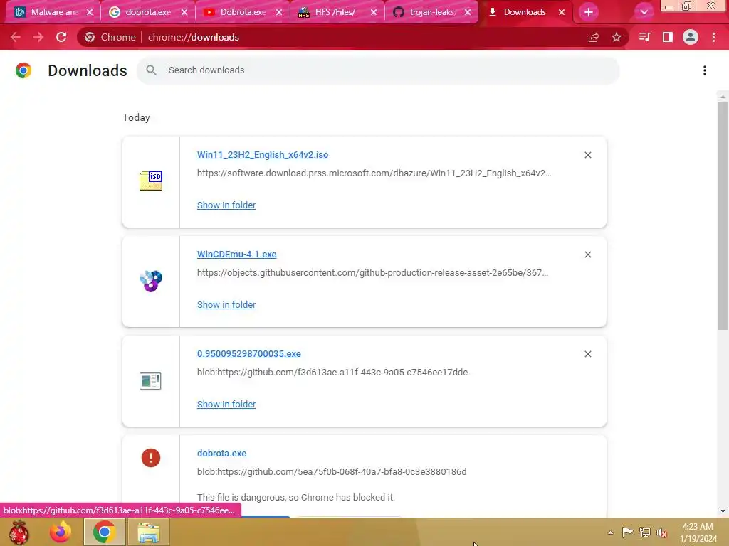The height and width of the screenshot is (546, 729).
Task: Show WinCDEmu-4.1.exe in folder
Action: 226,304
